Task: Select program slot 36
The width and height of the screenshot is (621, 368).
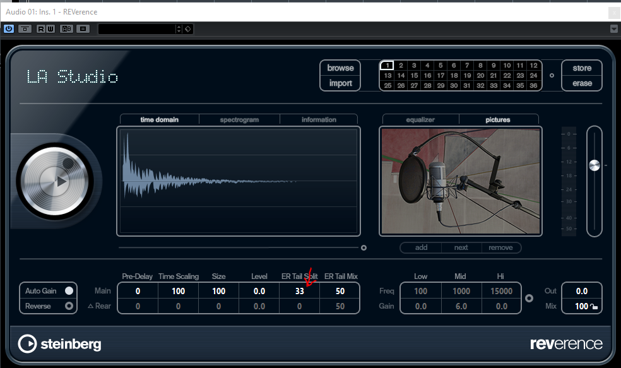Action: (533, 86)
